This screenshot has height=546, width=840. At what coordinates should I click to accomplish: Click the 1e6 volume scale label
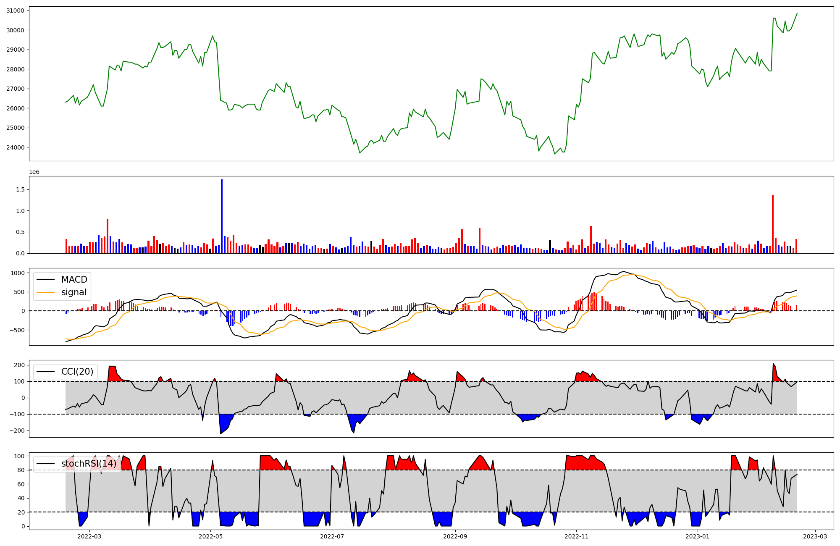(34, 172)
